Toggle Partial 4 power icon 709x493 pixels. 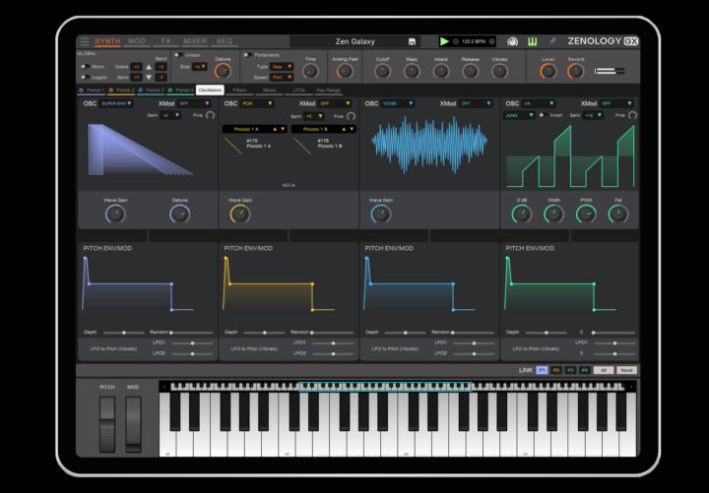[170, 90]
